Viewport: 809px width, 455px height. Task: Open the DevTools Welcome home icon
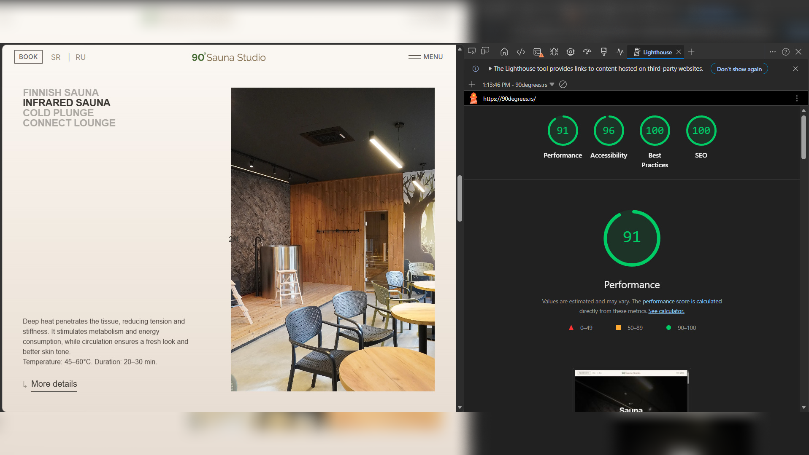(x=504, y=52)
